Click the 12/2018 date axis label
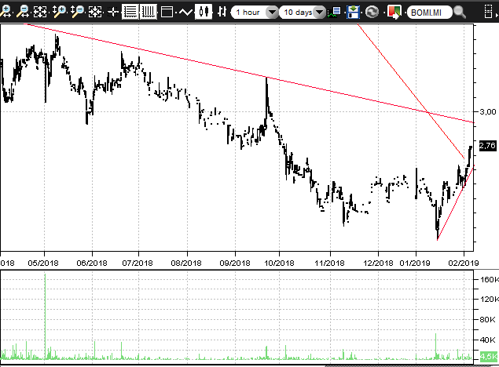The width and height of the screenshot is (499, 367). click(378, 263)
